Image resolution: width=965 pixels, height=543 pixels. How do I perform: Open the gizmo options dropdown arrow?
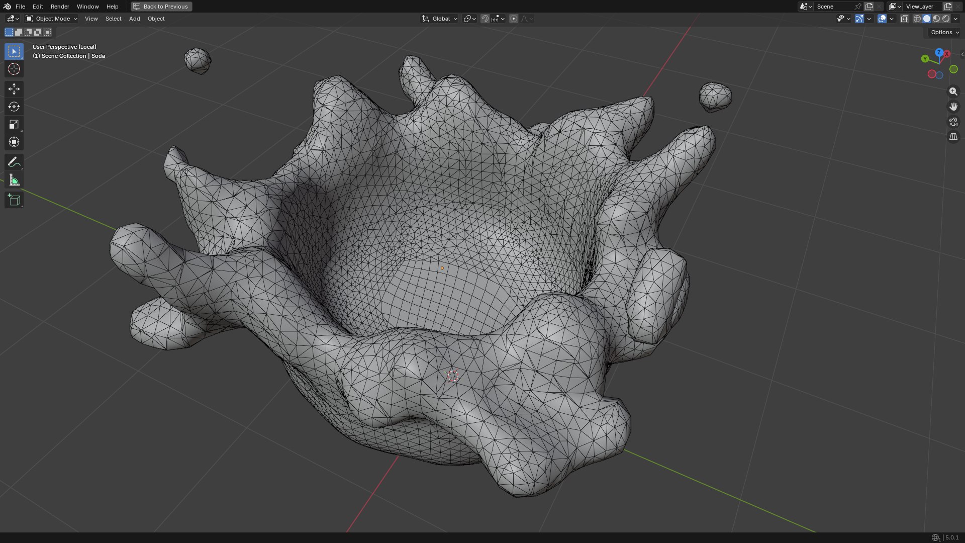tap(869, 19)
